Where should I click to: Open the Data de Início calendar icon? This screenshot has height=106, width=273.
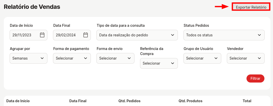point(42,35)
